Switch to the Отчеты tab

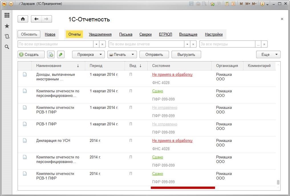(x=74, y=34)
